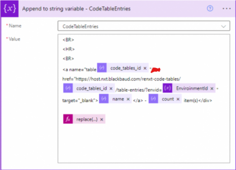
Task: Click the Value field label
Action: [14, 39]
